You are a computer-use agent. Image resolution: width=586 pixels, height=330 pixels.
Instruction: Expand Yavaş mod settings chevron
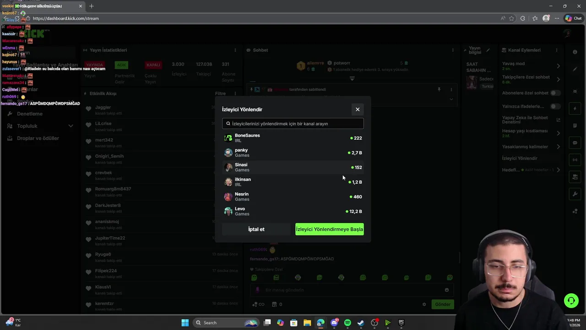coord(558,66)
